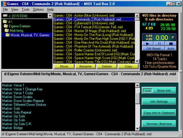This screenshot has width=183, height=138.
Task: Open Info Settings
Action: [159, 101]
